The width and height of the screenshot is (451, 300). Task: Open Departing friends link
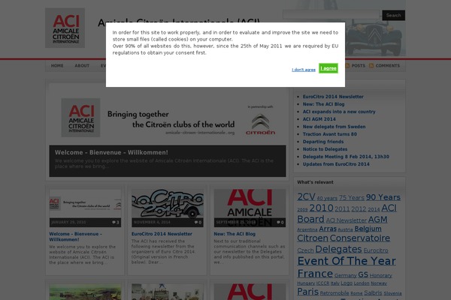(x=323, y=142)
